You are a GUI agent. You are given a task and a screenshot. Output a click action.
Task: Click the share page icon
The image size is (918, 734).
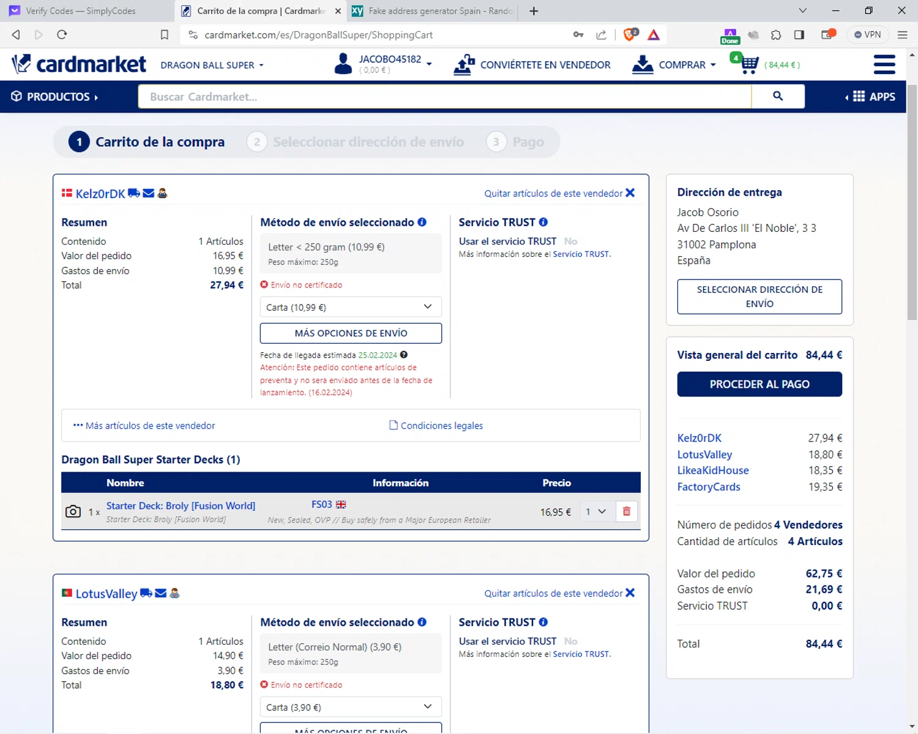(601, 35)
